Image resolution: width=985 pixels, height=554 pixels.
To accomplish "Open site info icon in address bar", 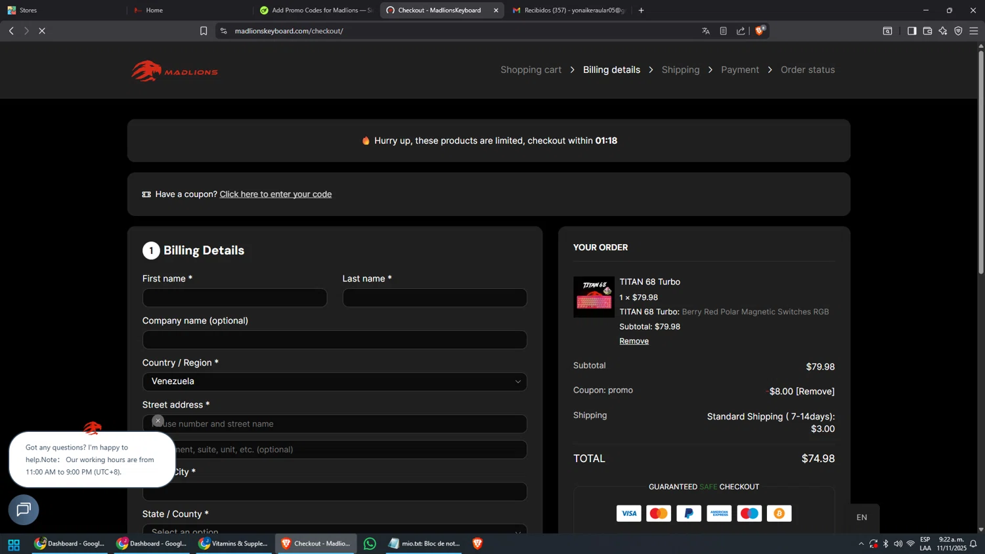I will tap(223, 31).
